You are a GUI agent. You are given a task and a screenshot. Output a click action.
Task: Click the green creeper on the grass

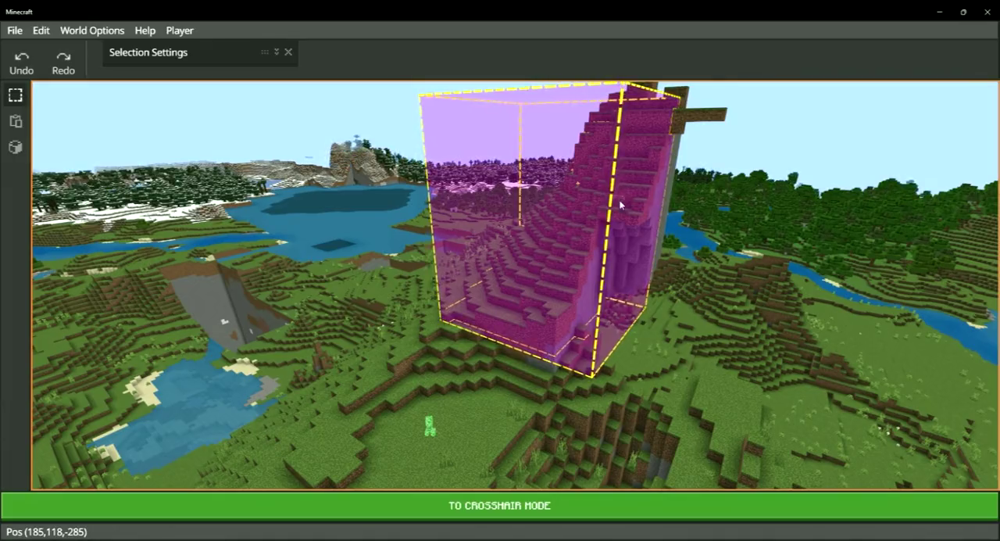(x=429, y=425)
